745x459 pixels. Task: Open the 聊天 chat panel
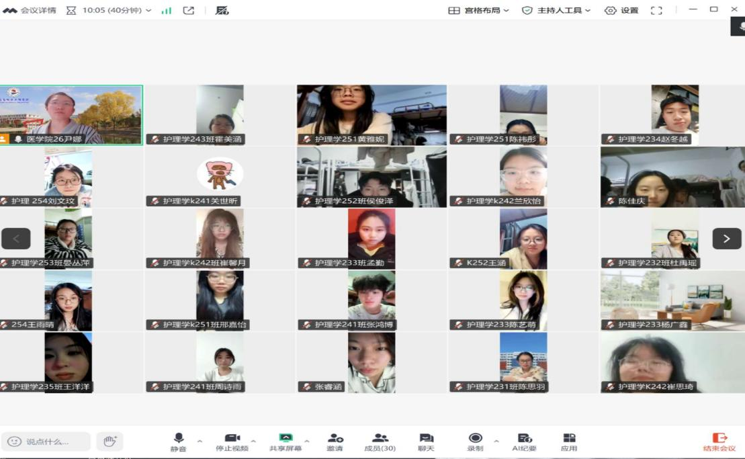[x=426, y=442]
